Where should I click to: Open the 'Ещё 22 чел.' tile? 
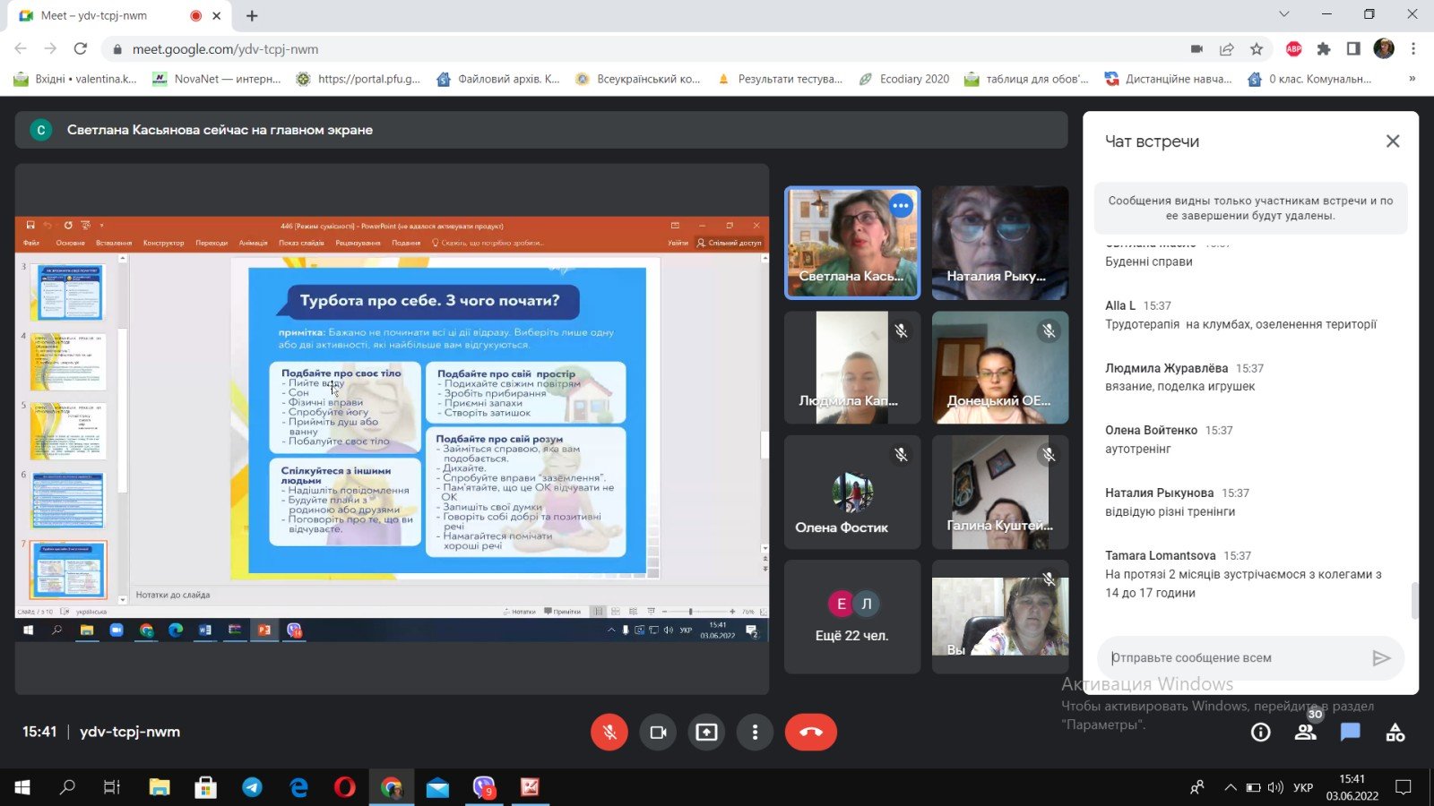tap(852, 617)
